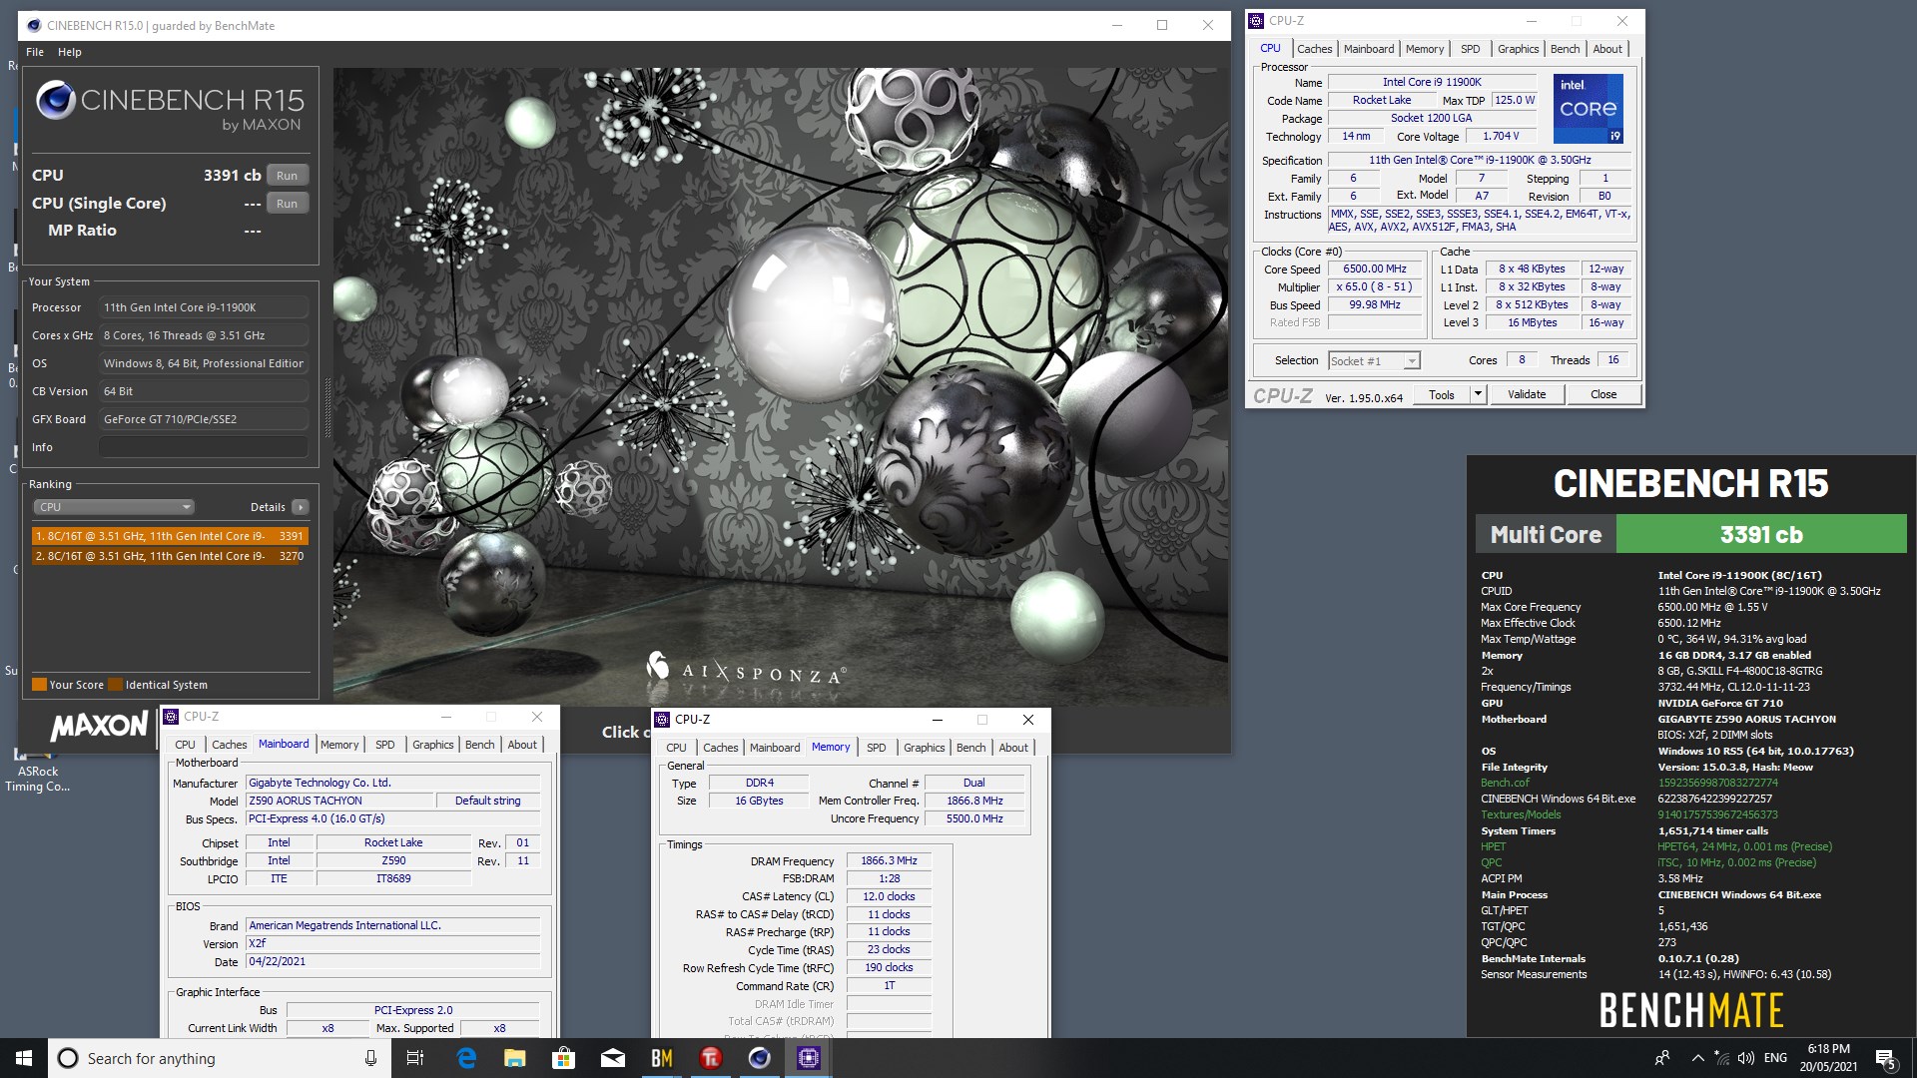Open the ASRock Timing Configurator desktop icon
The height and width of the screenshot is (1078, 1917).
coord(37,772)
